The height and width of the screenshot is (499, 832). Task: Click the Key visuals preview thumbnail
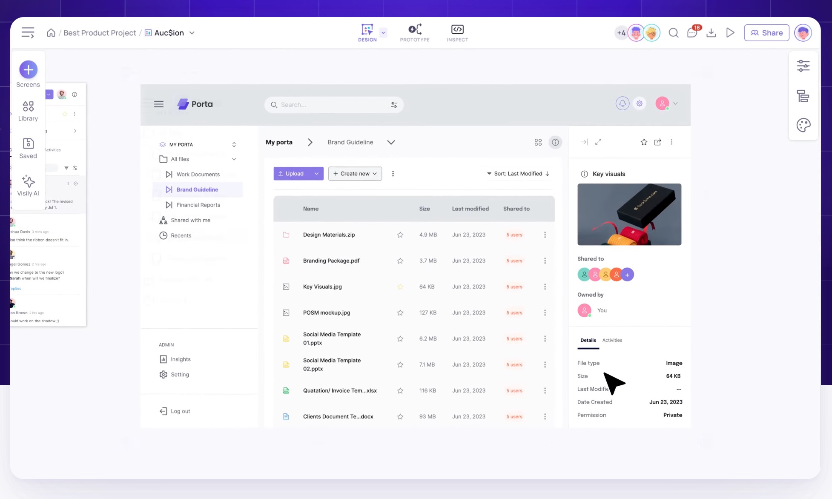click(629, 214)
